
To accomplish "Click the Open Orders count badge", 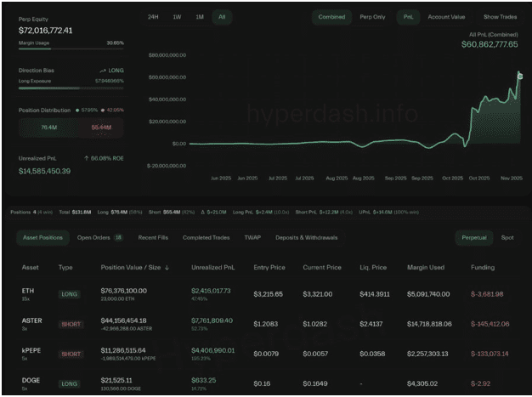I will point(118,237).
